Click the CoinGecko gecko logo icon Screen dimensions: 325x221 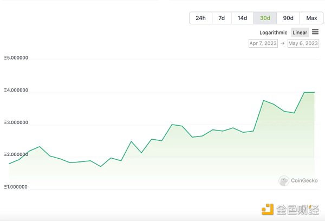(x=283, y=181)
